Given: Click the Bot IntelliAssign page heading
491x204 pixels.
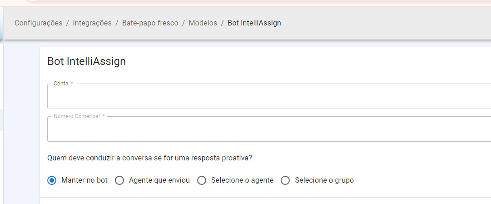Looking at the screenshot, I should coord(86,61).
